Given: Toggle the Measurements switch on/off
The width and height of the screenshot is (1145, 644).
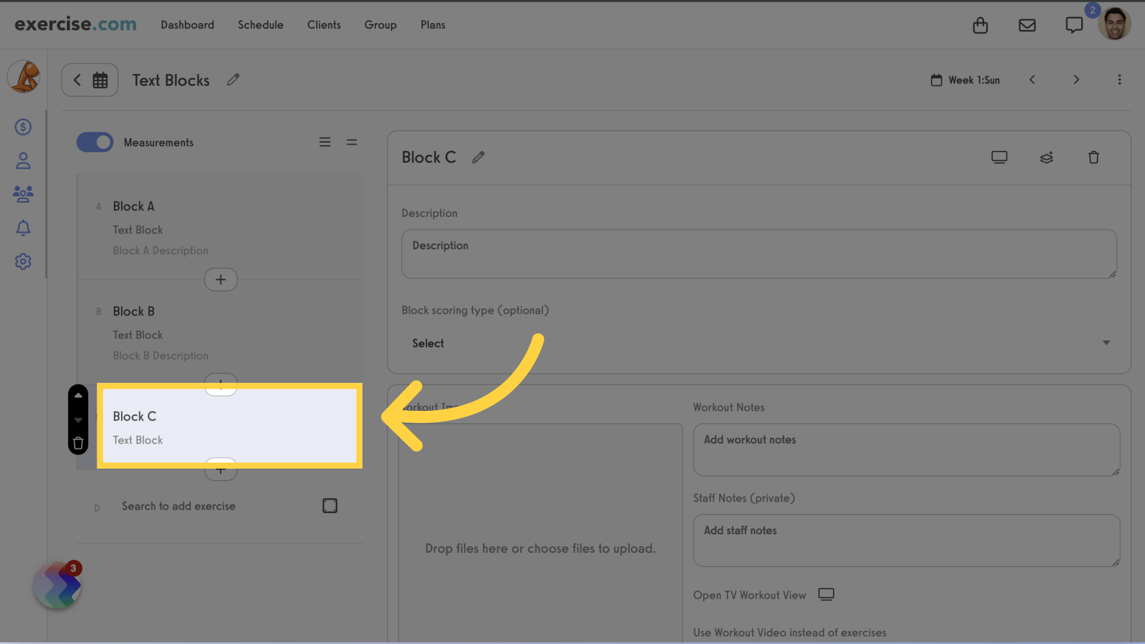Looking at the screenshot, I should [94, 141].
